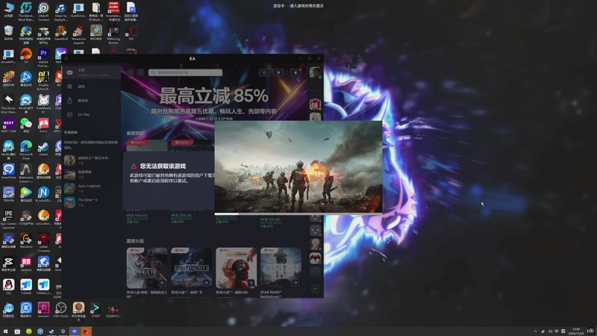Screen dimensions: 597x336
Task: Open the 浏览 browse section in EA sidebar
Action: [x=91, y=87]
